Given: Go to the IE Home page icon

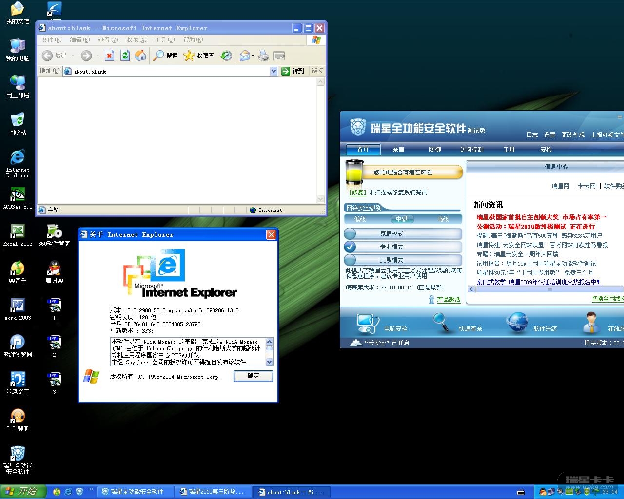Looking at the screenshot, I should pos(140,56).
